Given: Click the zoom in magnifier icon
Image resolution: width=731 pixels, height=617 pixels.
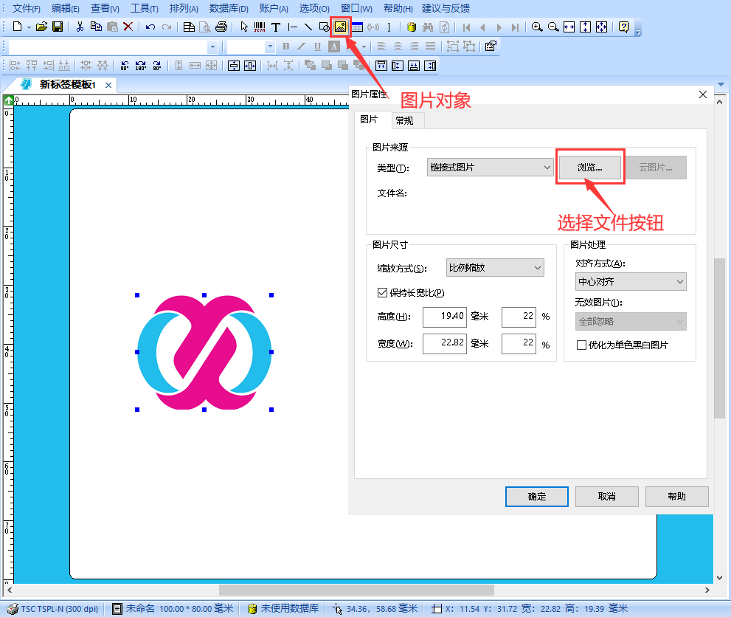Looking at the screenshot, I should coord(537,27).
